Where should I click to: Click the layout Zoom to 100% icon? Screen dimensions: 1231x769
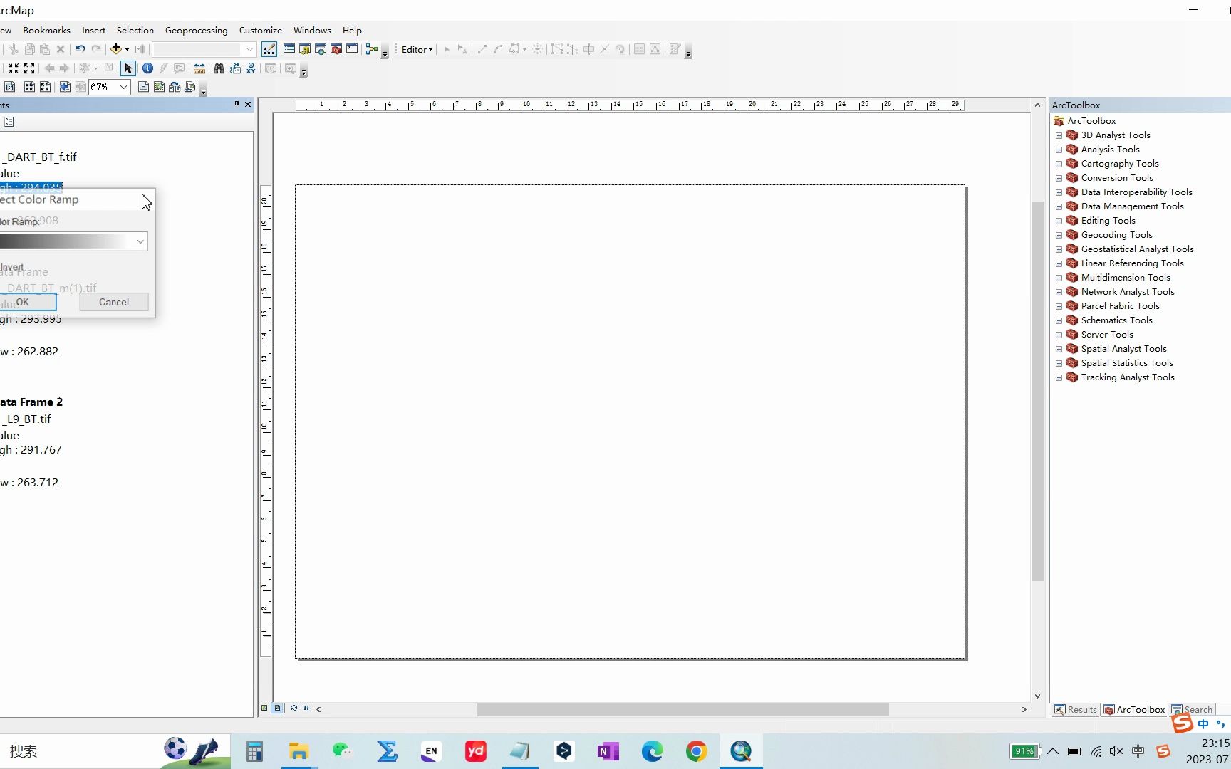point(10,87)
